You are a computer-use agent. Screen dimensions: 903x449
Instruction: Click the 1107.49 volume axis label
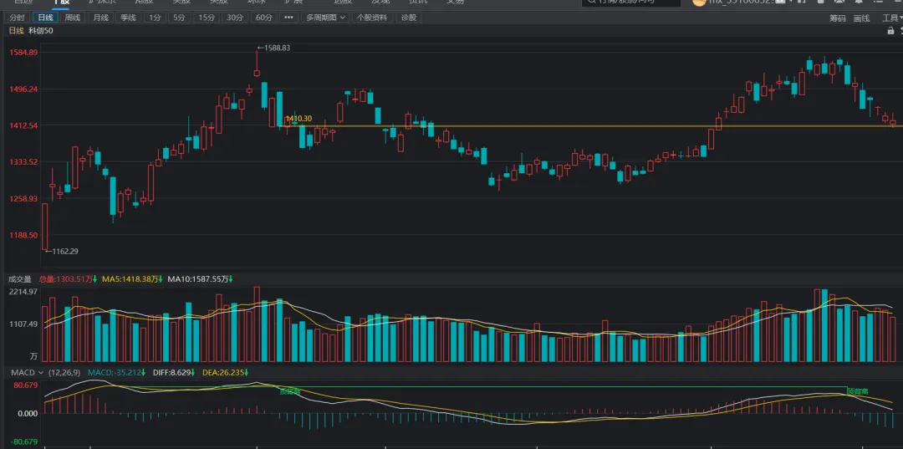pos(23,324)
